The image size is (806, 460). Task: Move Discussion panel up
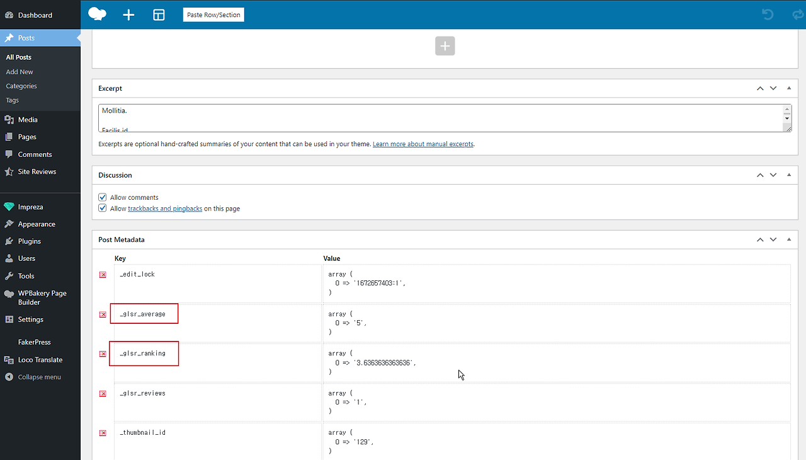[x=760, y=175]
